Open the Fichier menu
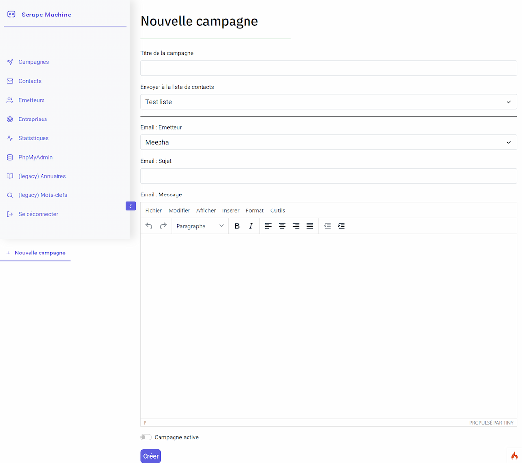The height and width of the screenshot is (463, 522). pyautogui.click(x=154, y=210)
